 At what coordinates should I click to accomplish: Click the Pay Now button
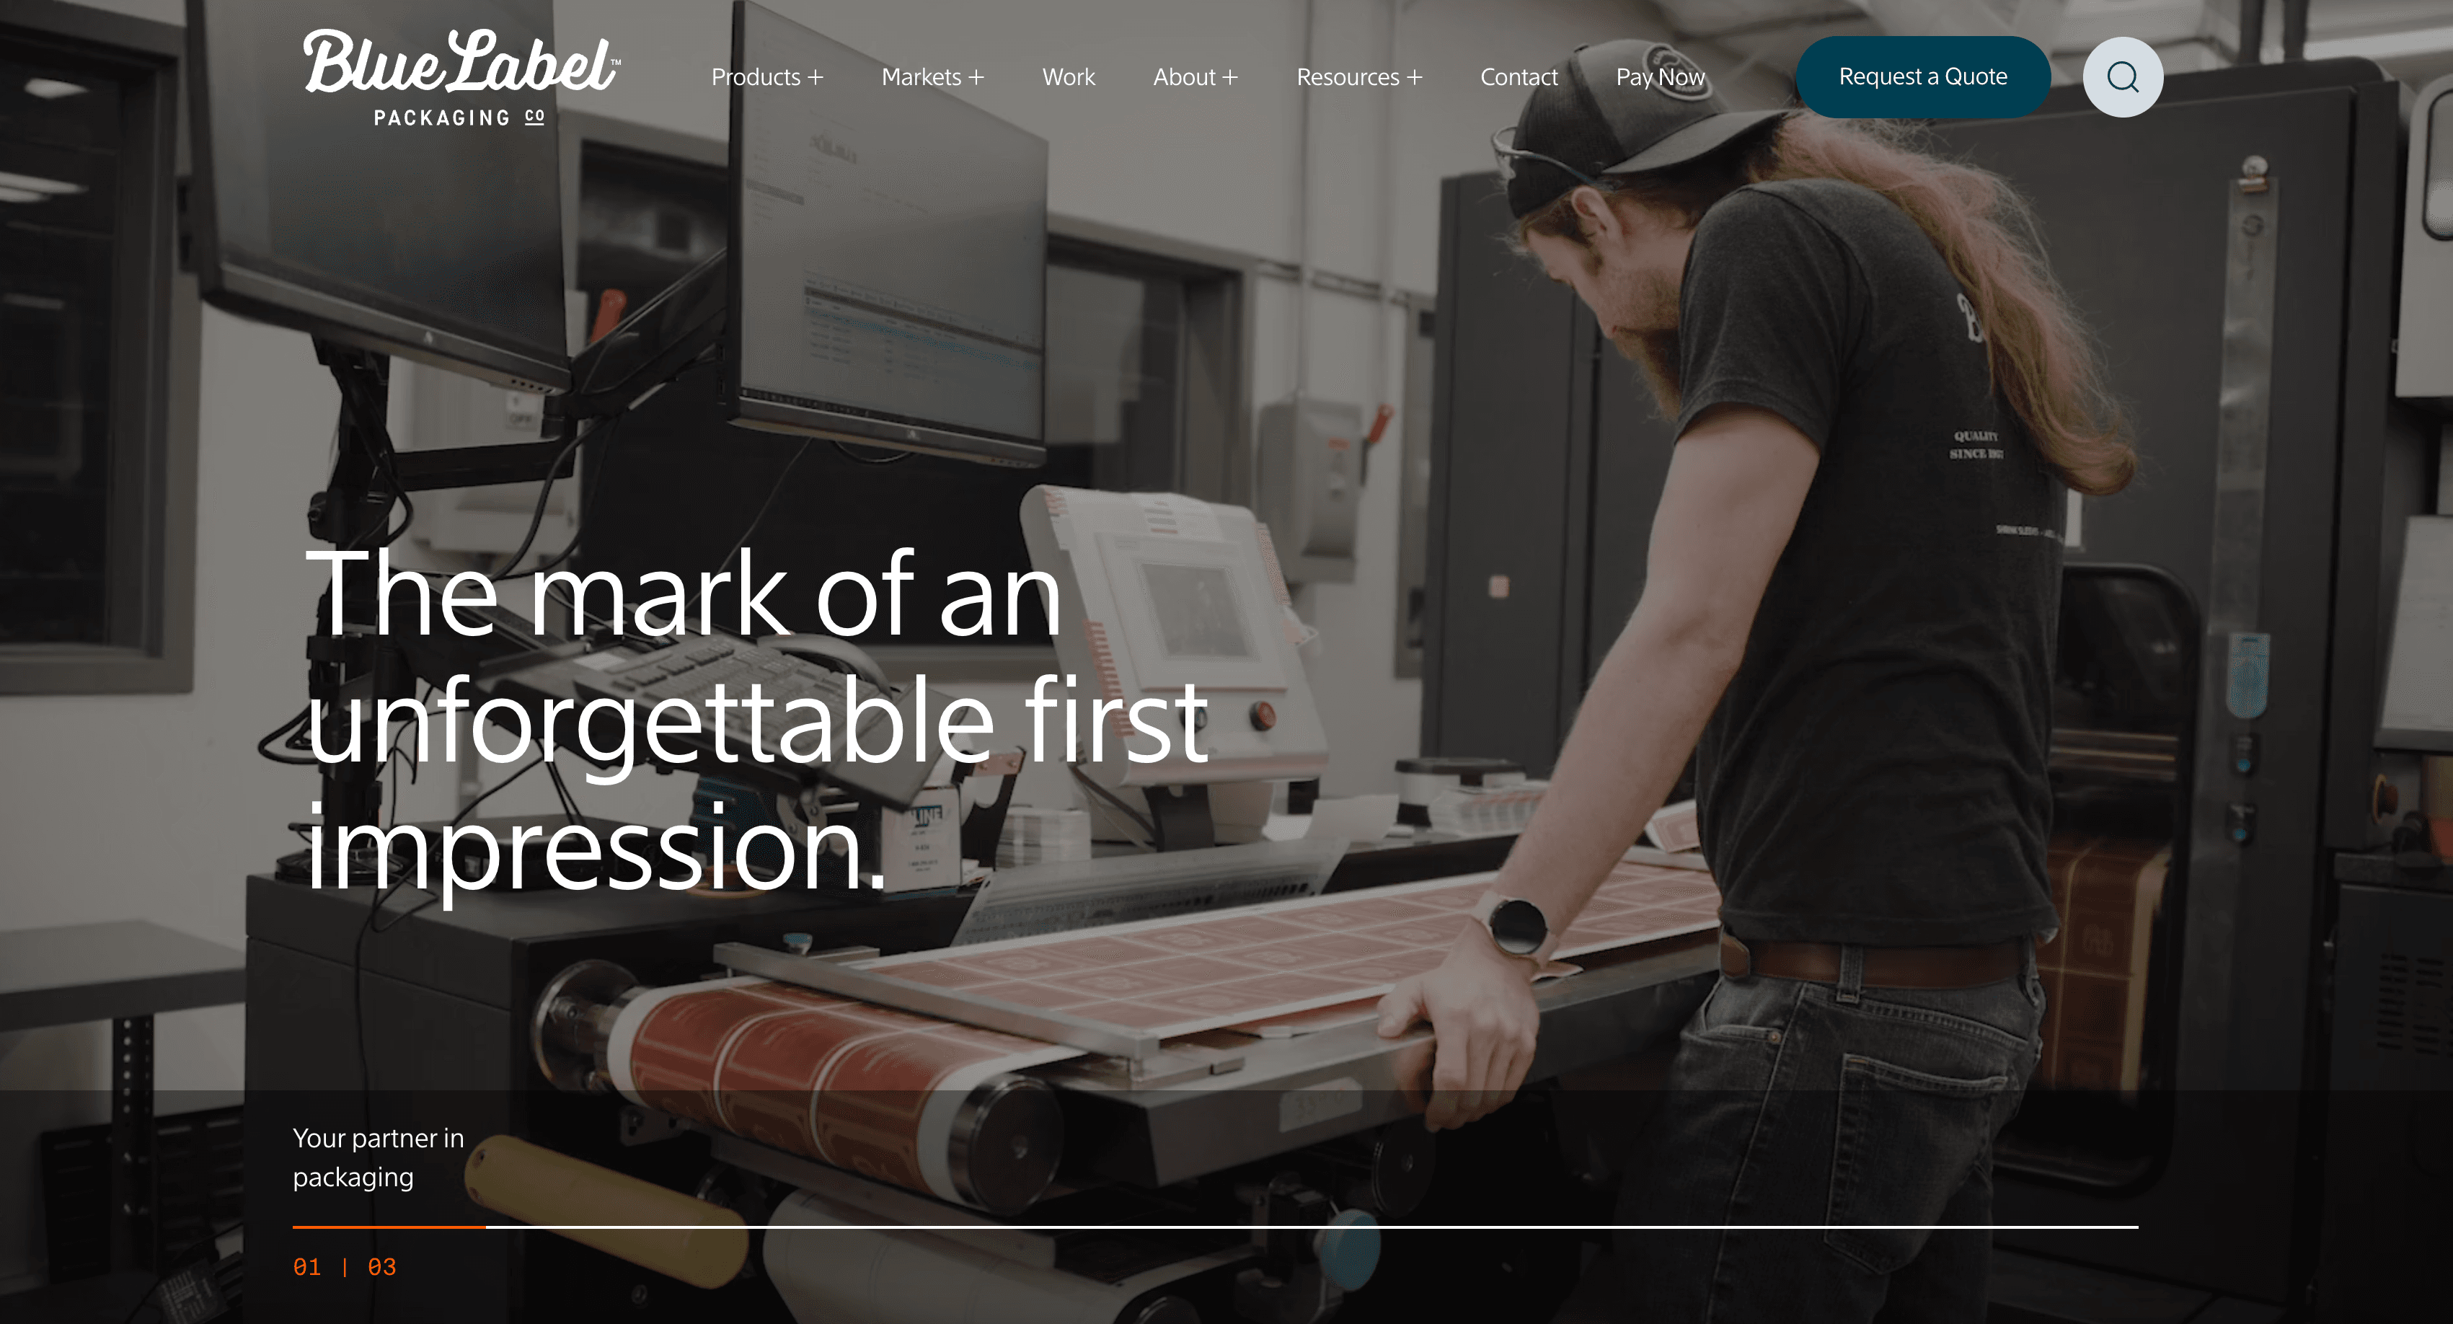tap(1659, 76)
